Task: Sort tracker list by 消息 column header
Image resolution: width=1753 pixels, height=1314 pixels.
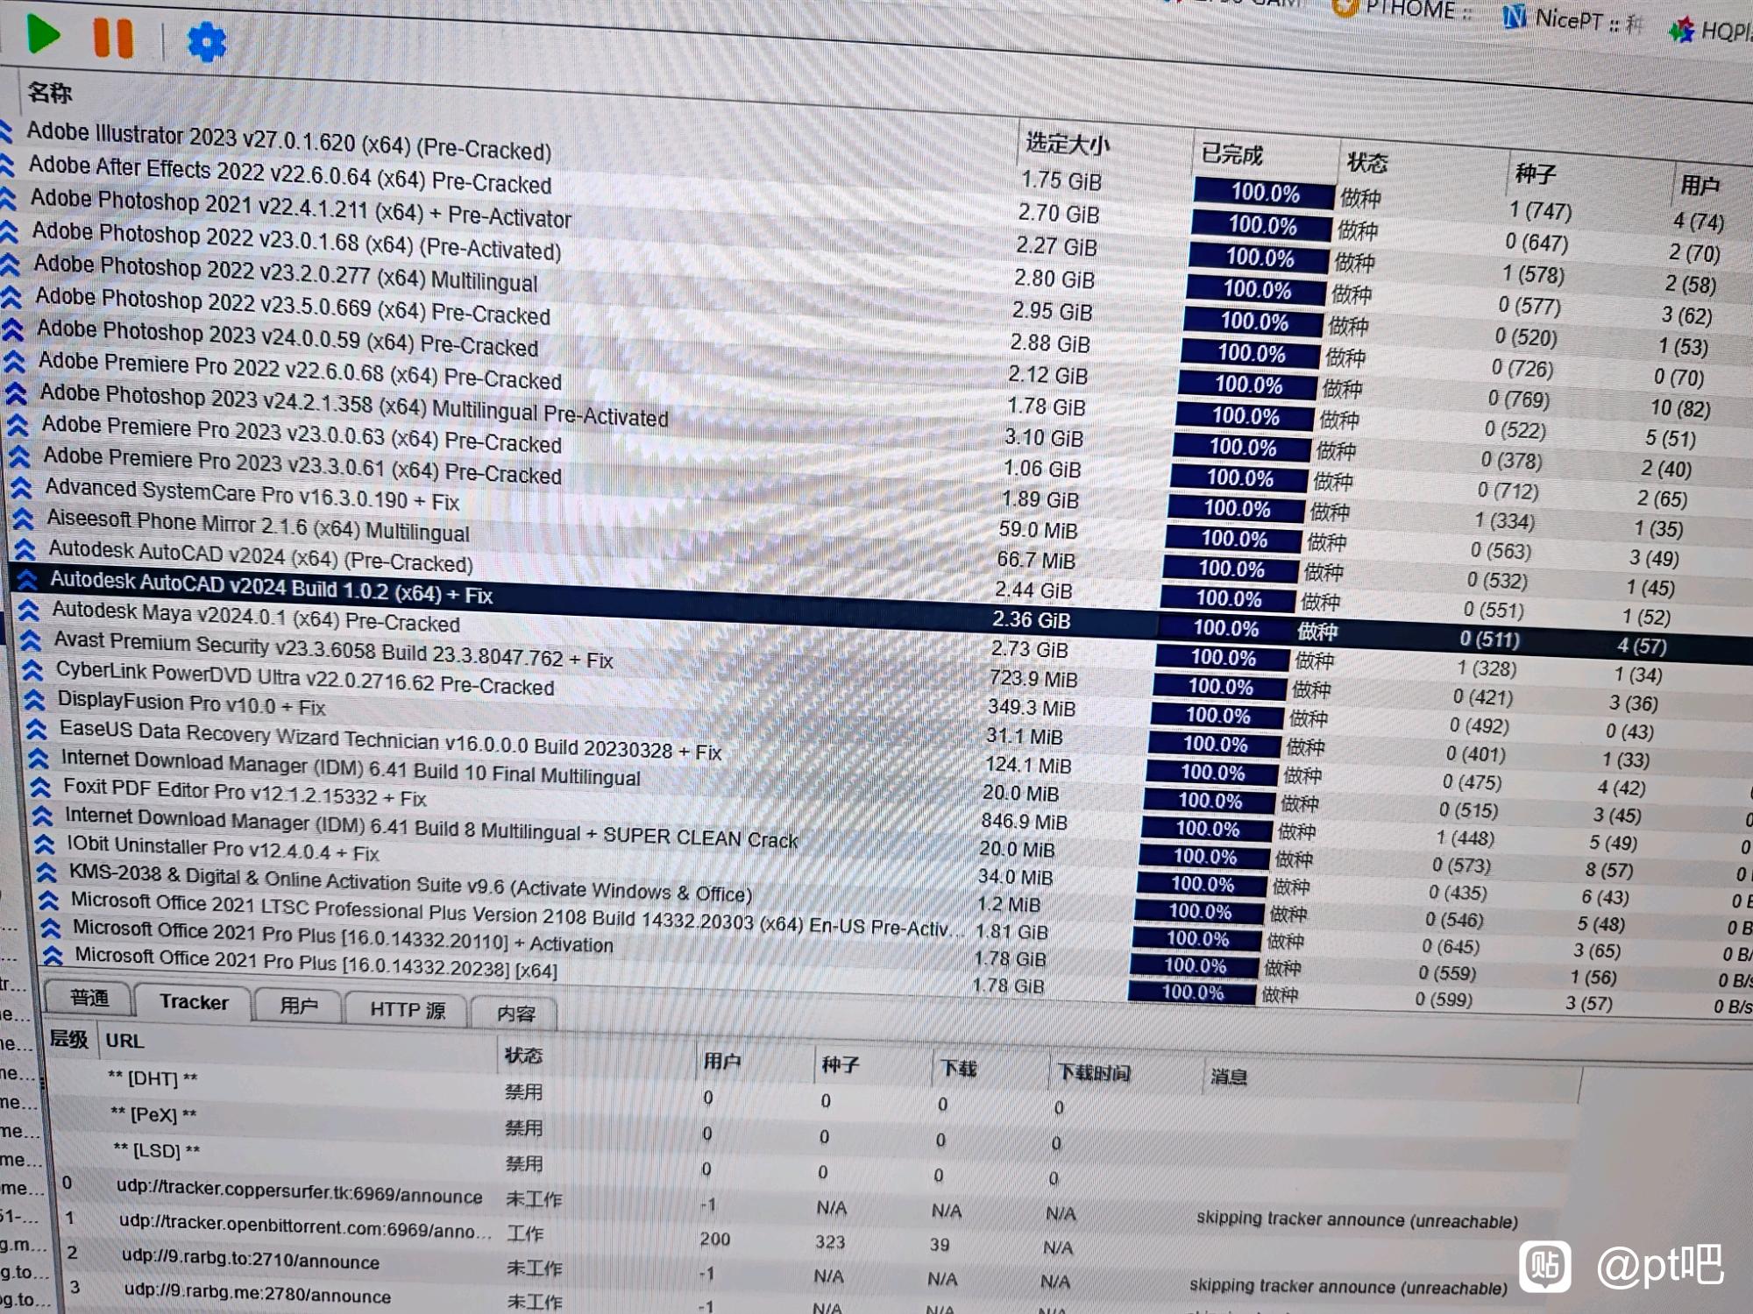Action: pyautogui.click(x=1229, y=1077)
